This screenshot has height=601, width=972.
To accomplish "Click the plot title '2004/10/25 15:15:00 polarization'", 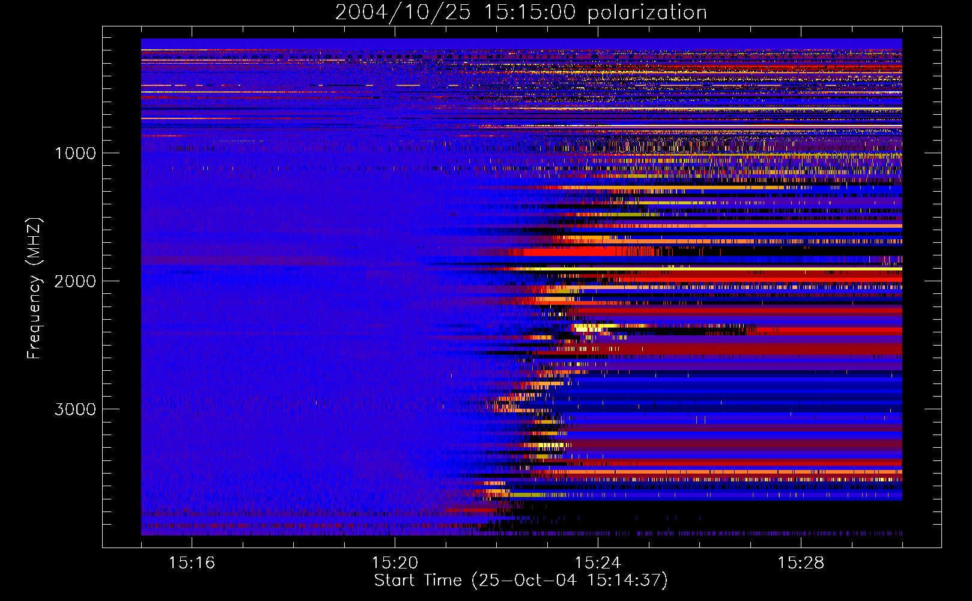I will (521, 13).
